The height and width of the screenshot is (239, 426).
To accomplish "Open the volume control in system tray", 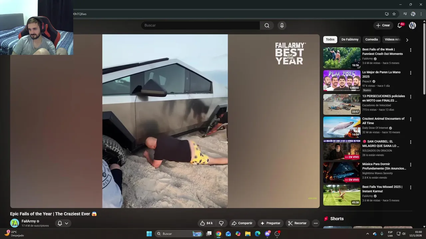I will [x=404, y=234].
